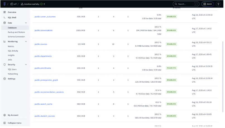The height and width of the screenshot is (128, 225).
Task: Open Settings in sidebar
Action: (12, 79)
